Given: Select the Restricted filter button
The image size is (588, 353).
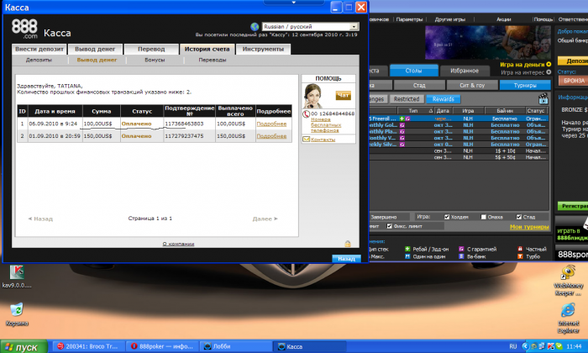Looking at the screenshot, I should tap(407, 99).
